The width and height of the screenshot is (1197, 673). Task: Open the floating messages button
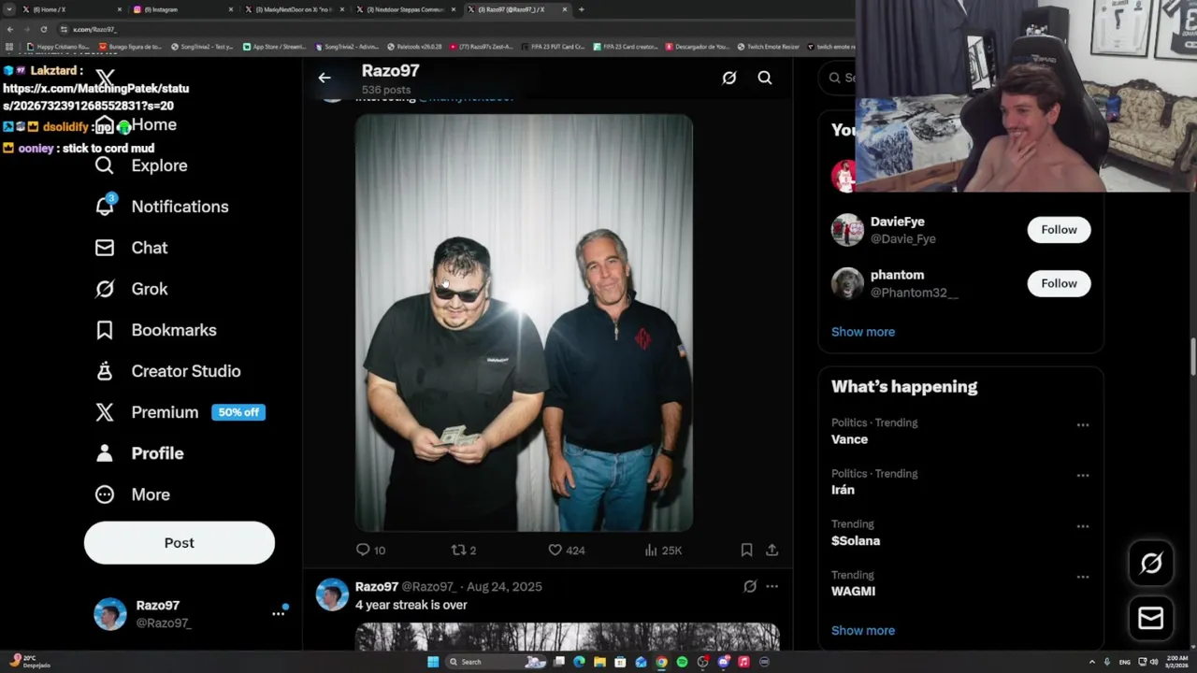click(x=1151, y=618)
